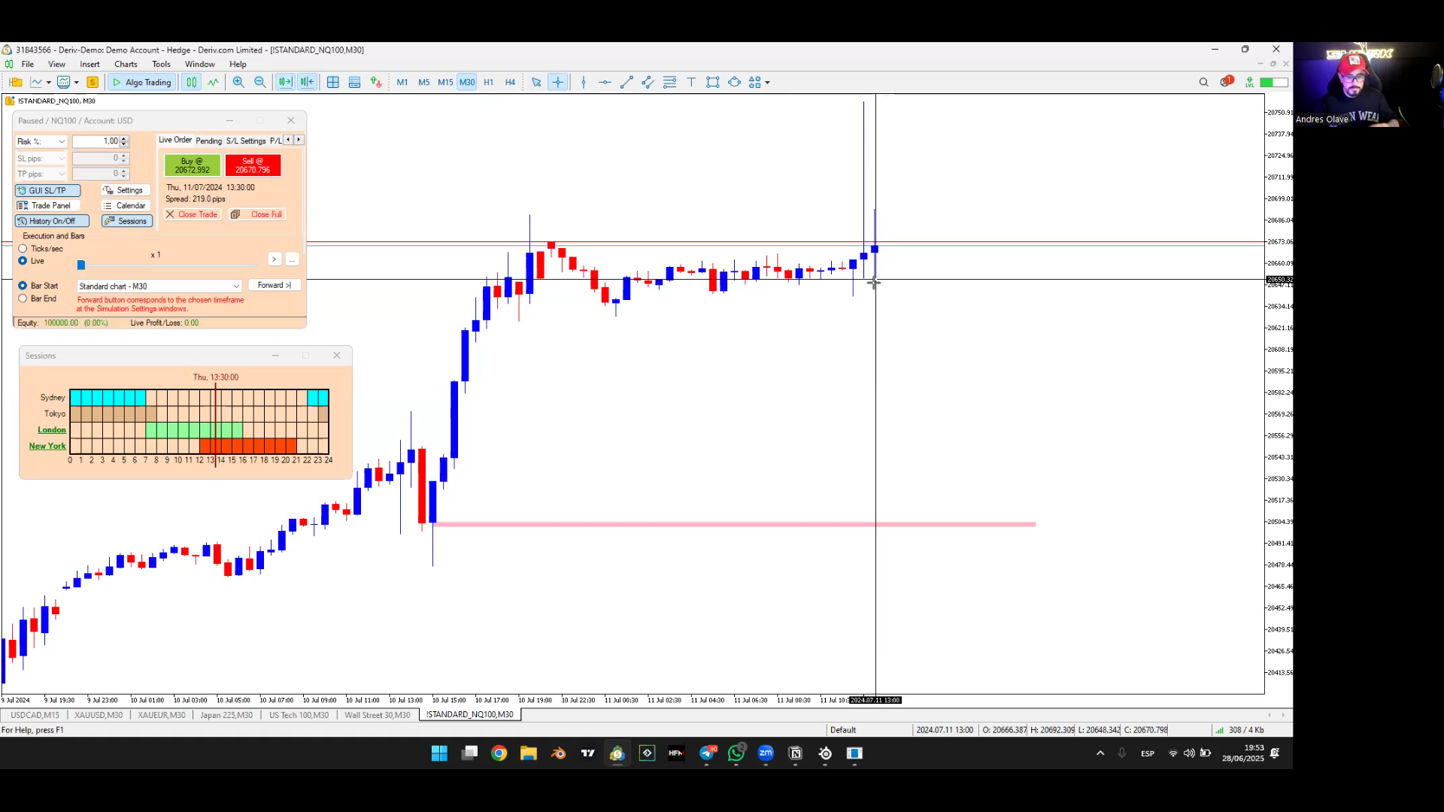Open TradingView from the Windows taskbar
The width and height of the screenshot is (1444, 812).
(x=588, y=753)
